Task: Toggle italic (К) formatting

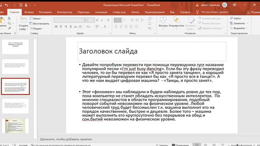Action: point(61,26)
